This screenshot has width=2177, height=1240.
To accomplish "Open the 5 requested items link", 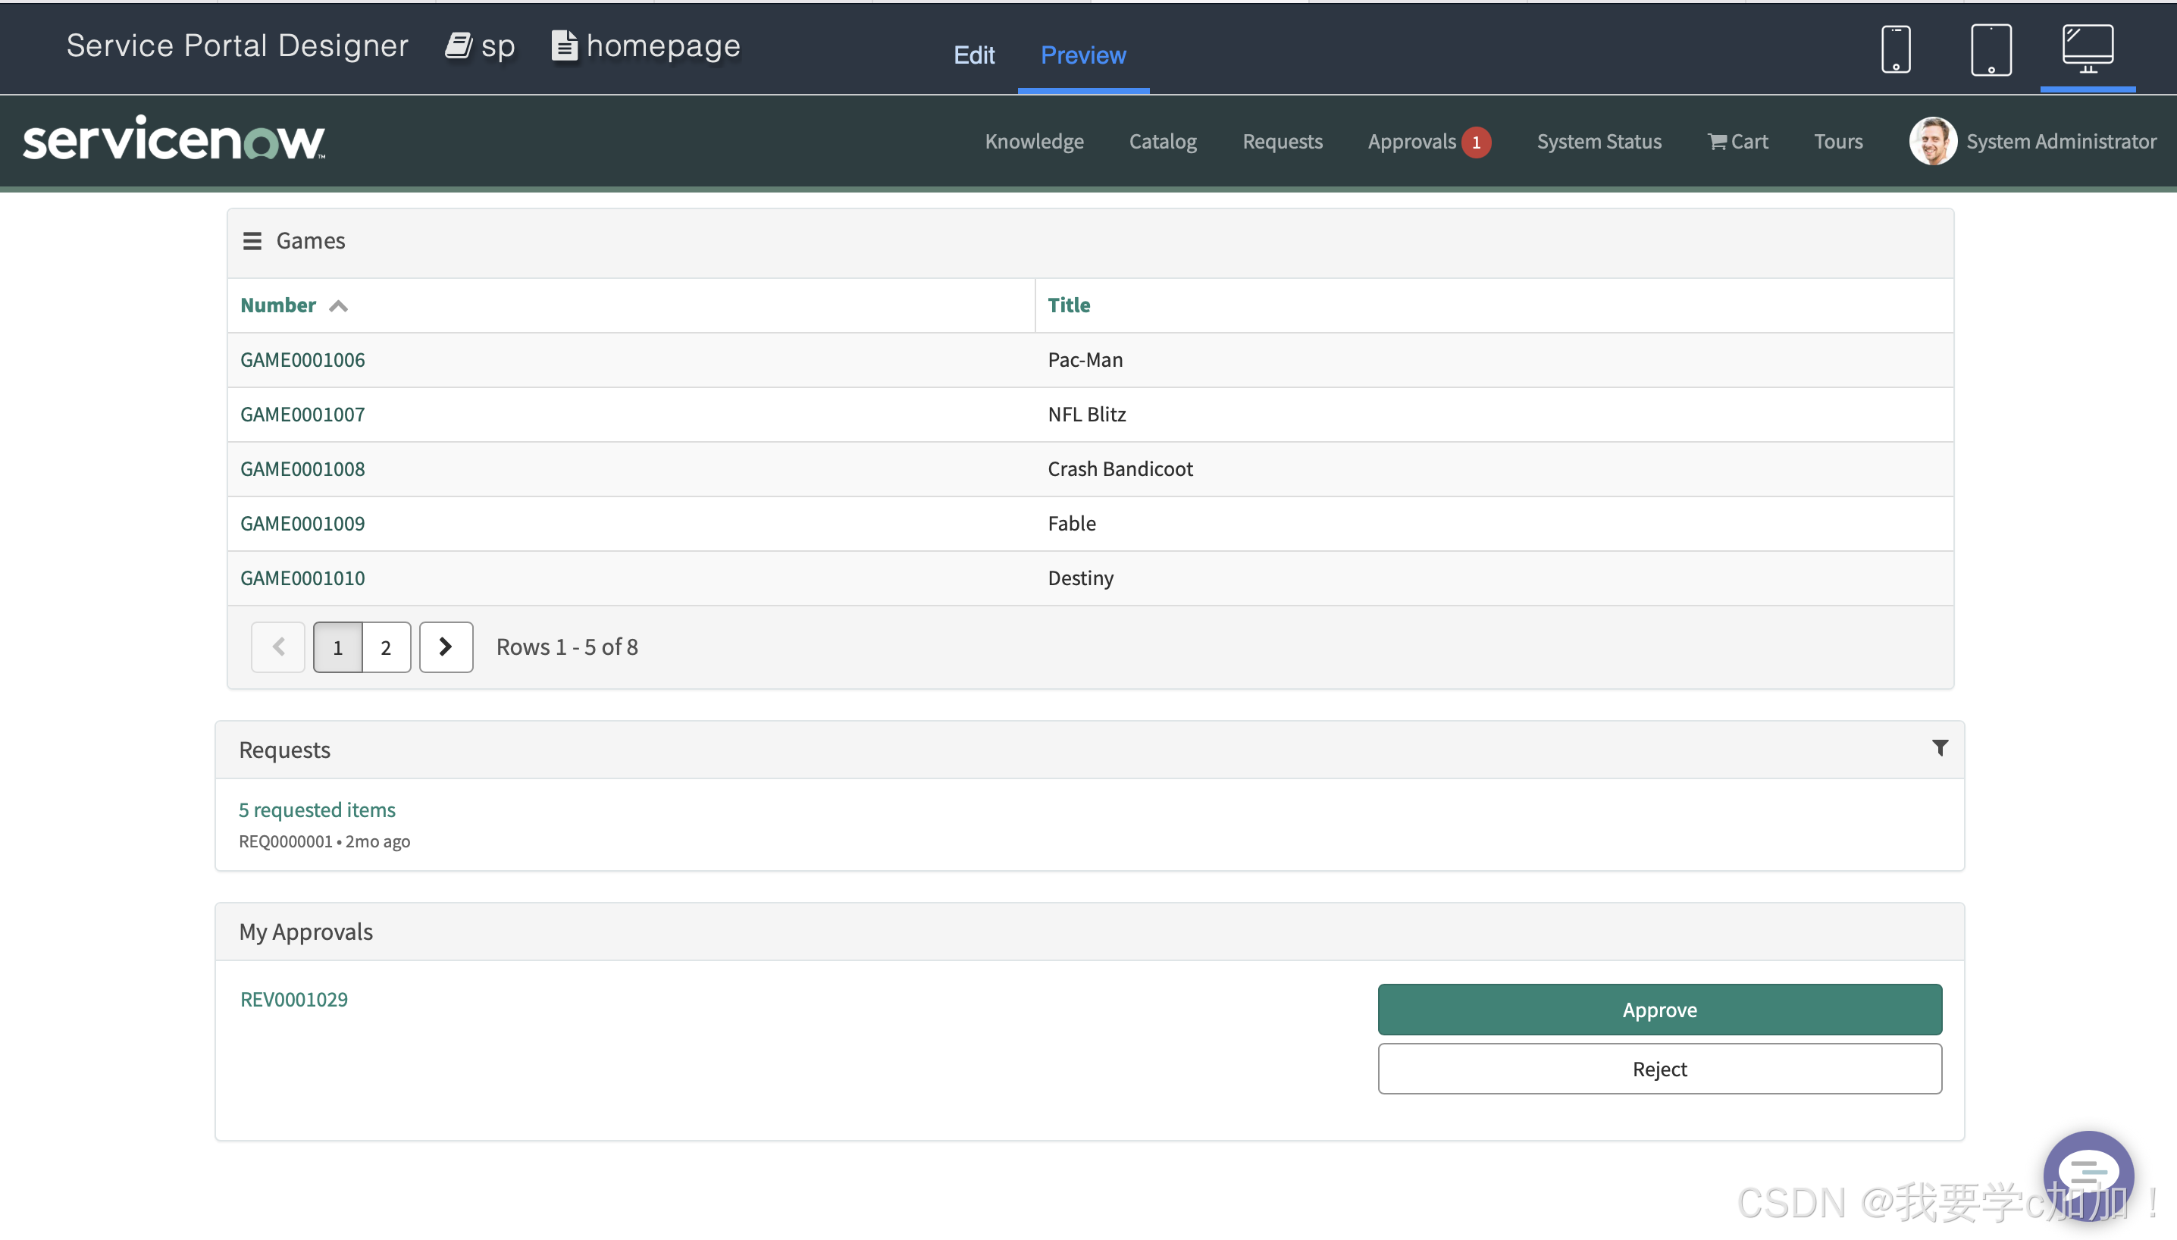I will [317, 809].
